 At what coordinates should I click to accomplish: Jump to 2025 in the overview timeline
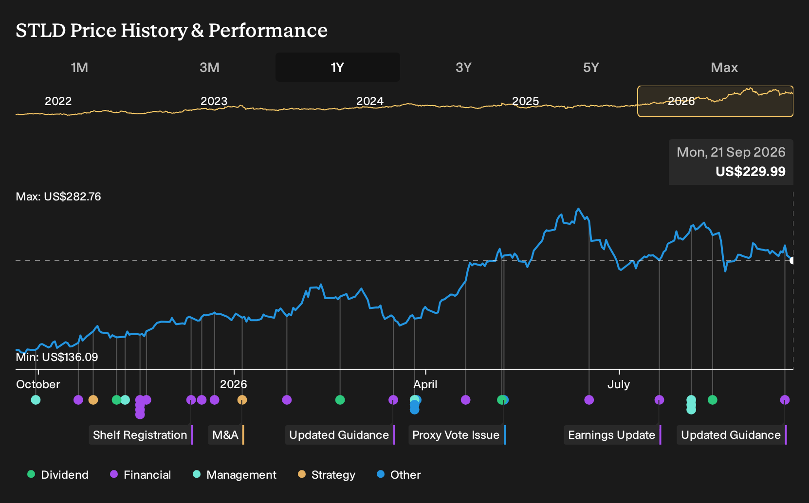(525, 101)
